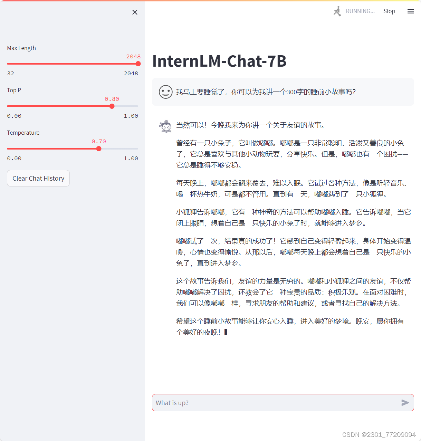The image size is (421, 441).
Task: Click the 0.70 value above Temperature slider
Action: click(99, 141)
